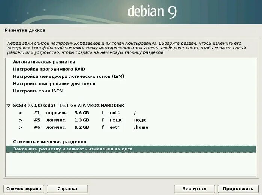The width and height of the screenshot is (262, 195).
Task: Select partition #5 логичес. 1.3 GB подк
Action: click(x=131, y=120)
